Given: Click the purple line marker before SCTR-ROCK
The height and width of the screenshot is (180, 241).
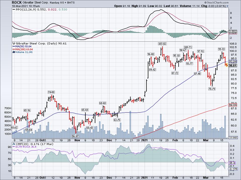Looking at the screenshot, I should [14, 147].
